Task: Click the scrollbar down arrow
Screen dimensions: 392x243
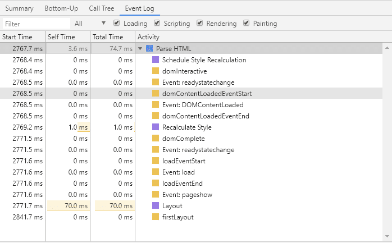Action: click(x=387, y=236)
